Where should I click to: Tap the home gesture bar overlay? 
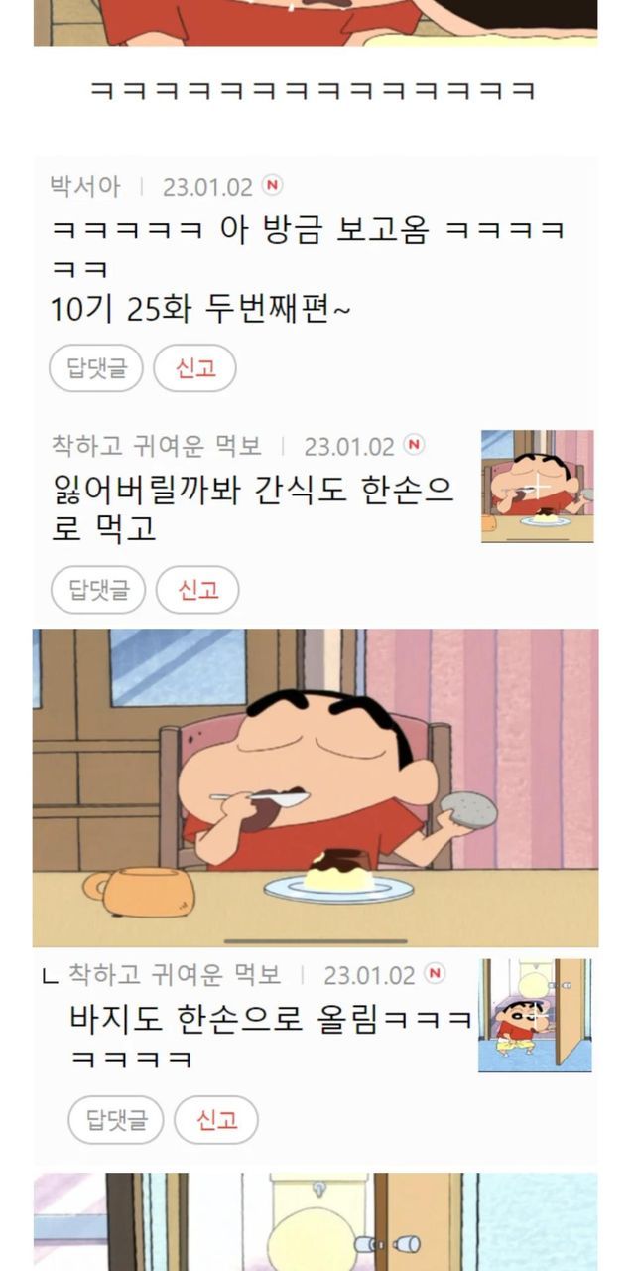(x=316, y=940)
